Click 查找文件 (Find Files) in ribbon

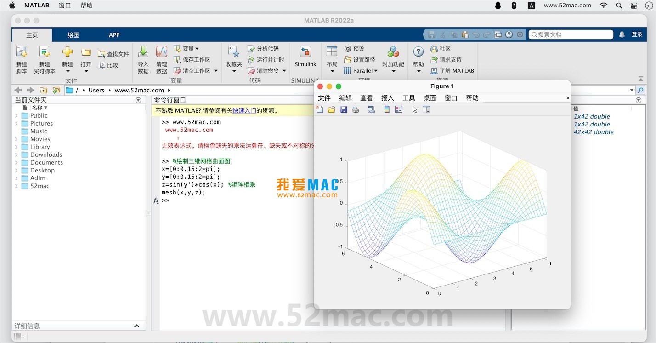point(113,54)
